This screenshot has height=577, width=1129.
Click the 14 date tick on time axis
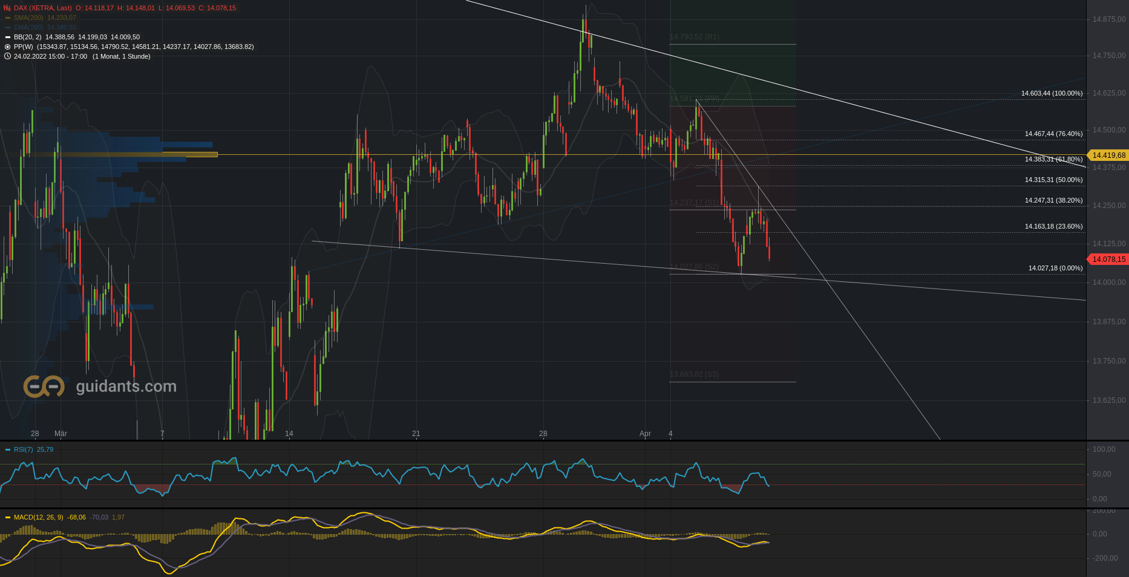pyautogui.click(x=289, y=434)
